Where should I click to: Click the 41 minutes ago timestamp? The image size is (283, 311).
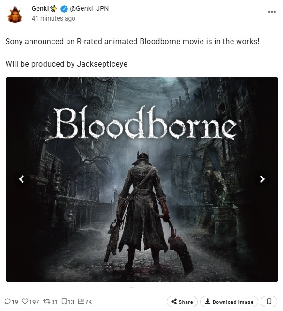tap(53, 18)
